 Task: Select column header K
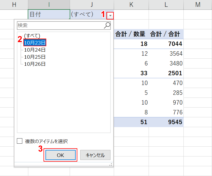[131, 4]
